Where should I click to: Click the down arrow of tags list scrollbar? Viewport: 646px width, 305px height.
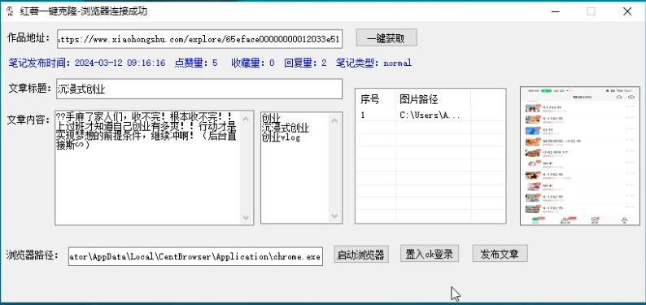click(334, 216)
